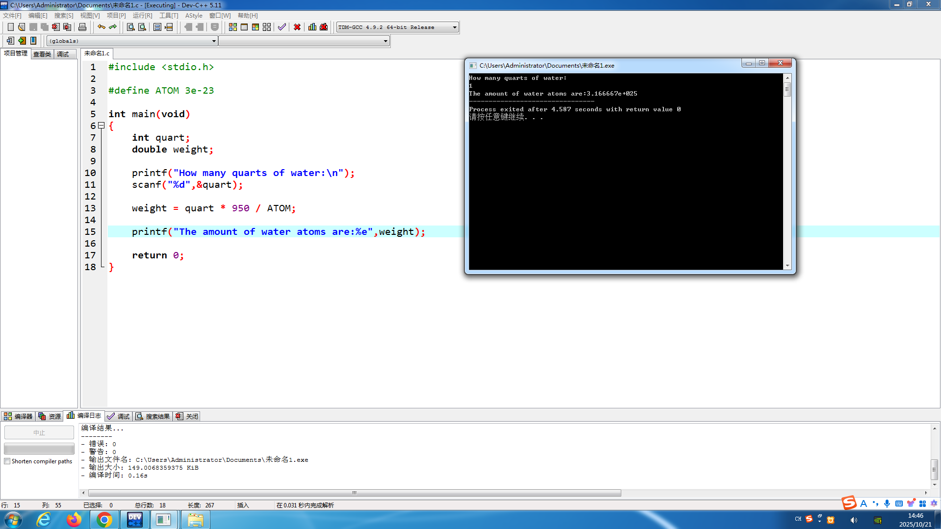Click the Delete profiling information icon
The image size is (941, 529).
point(324,27)
